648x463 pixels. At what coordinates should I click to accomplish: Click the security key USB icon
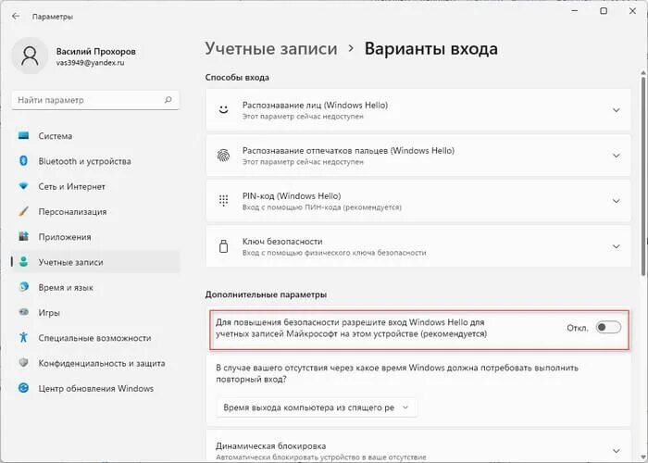pos(224,246)
